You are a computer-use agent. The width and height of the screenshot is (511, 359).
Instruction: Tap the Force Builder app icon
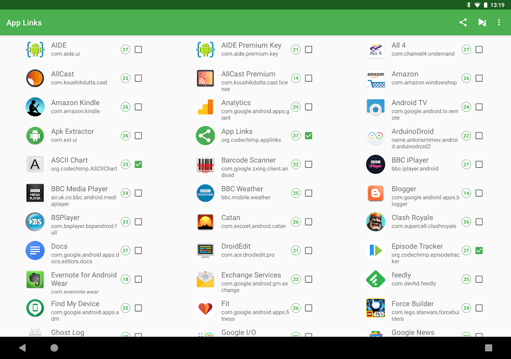376,308
